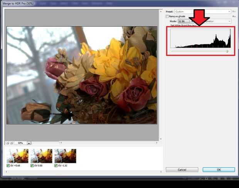Image resolution: width=239 pixels, height=188 pixels.
Task: Uncheck the EV +0.68 source image
Action: [8, 166]
